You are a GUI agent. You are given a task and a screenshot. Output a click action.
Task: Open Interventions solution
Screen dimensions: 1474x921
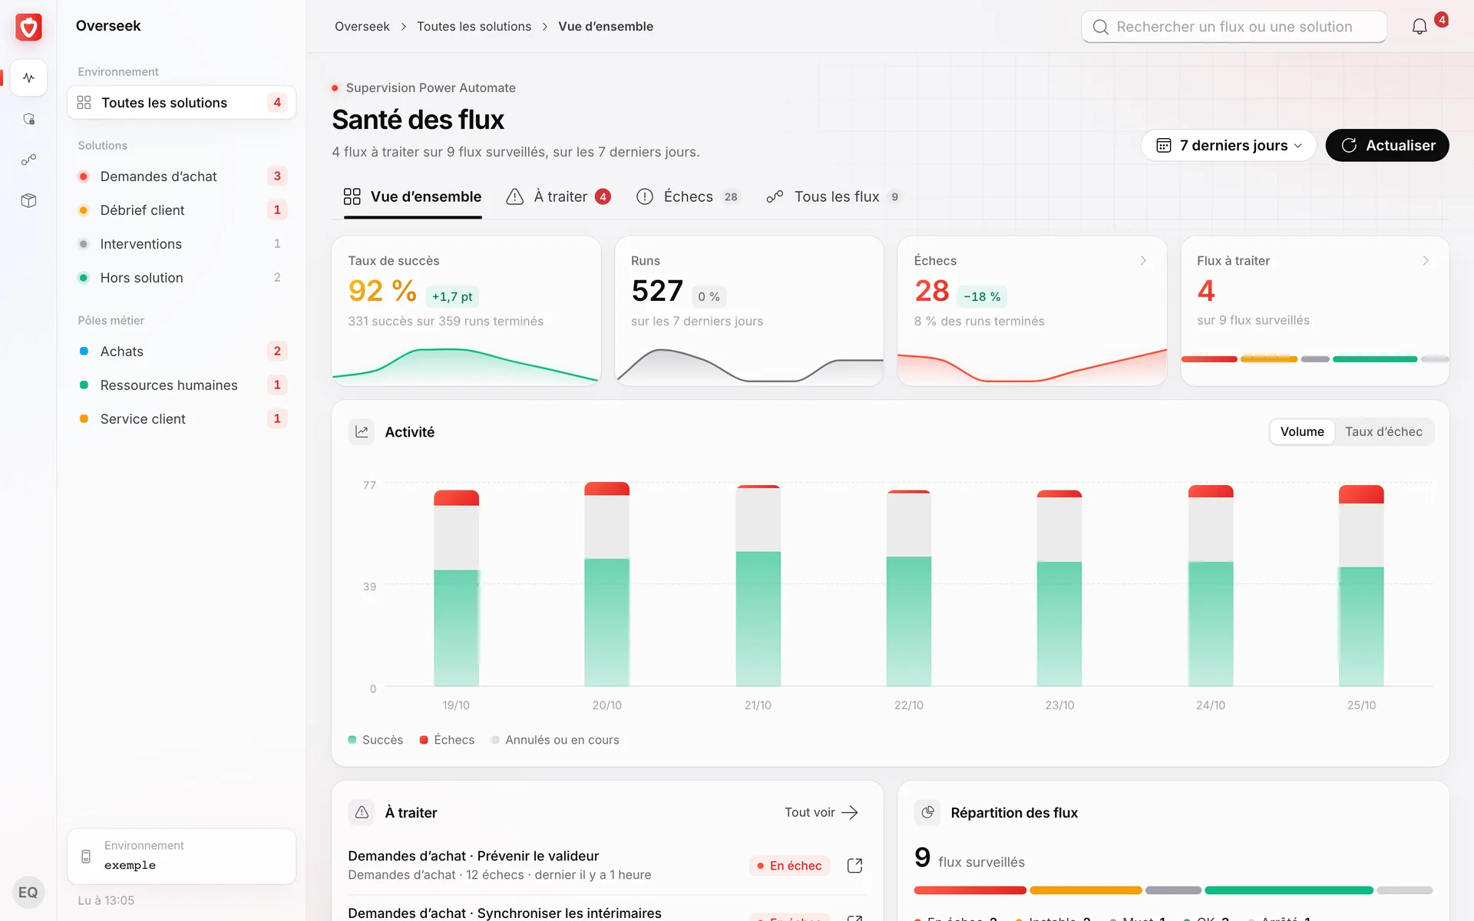click(181, 244)
